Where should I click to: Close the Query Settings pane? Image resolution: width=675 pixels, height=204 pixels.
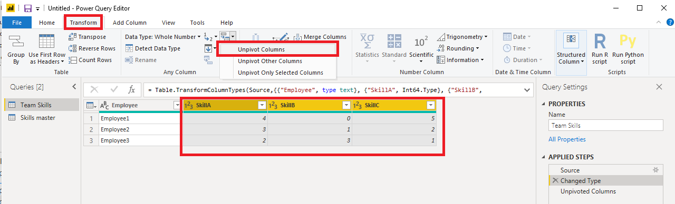pos(659,87)
